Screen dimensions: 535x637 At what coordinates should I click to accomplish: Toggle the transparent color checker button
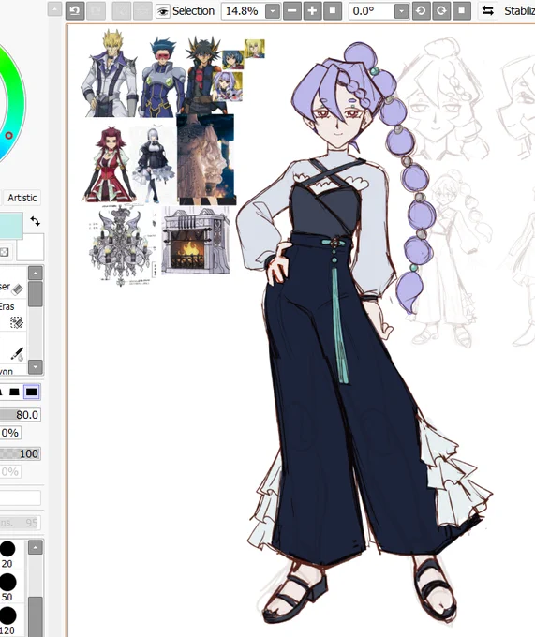(x=5, y=252)
